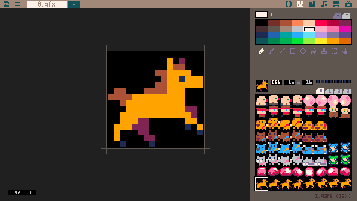357x201 pixels.
Task: Select the stamp tool
Action: pos(324,51)
